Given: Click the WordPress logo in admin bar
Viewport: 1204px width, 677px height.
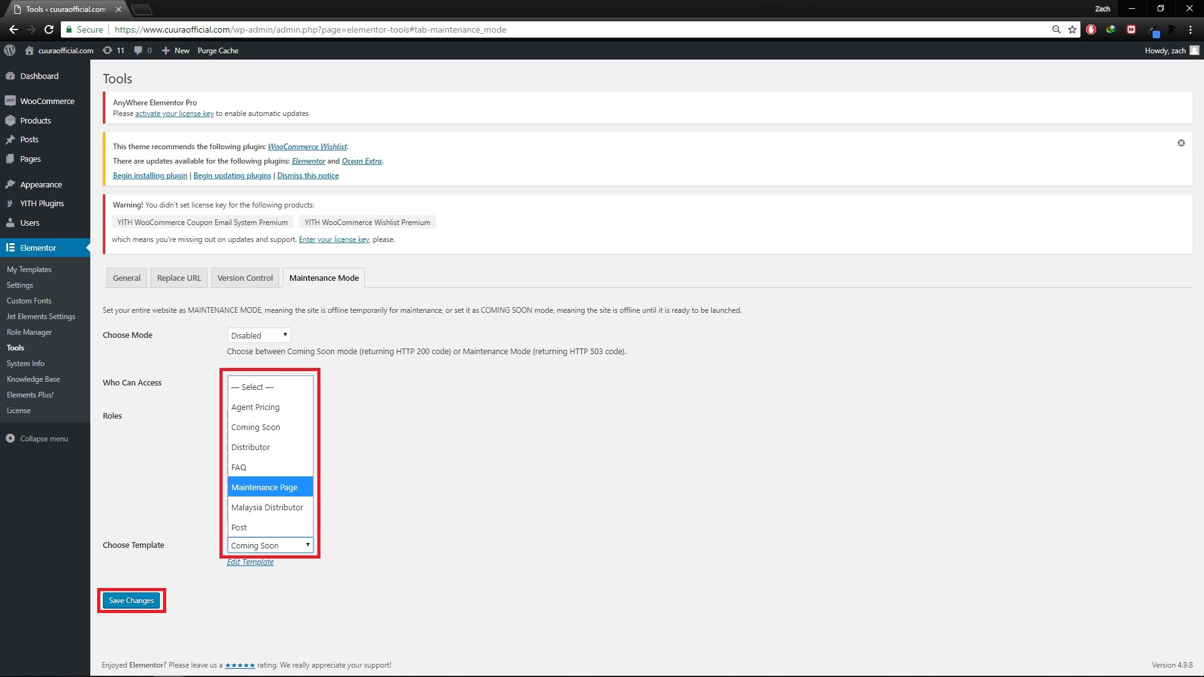Looking at the screenshot, I should click(9, 50).
